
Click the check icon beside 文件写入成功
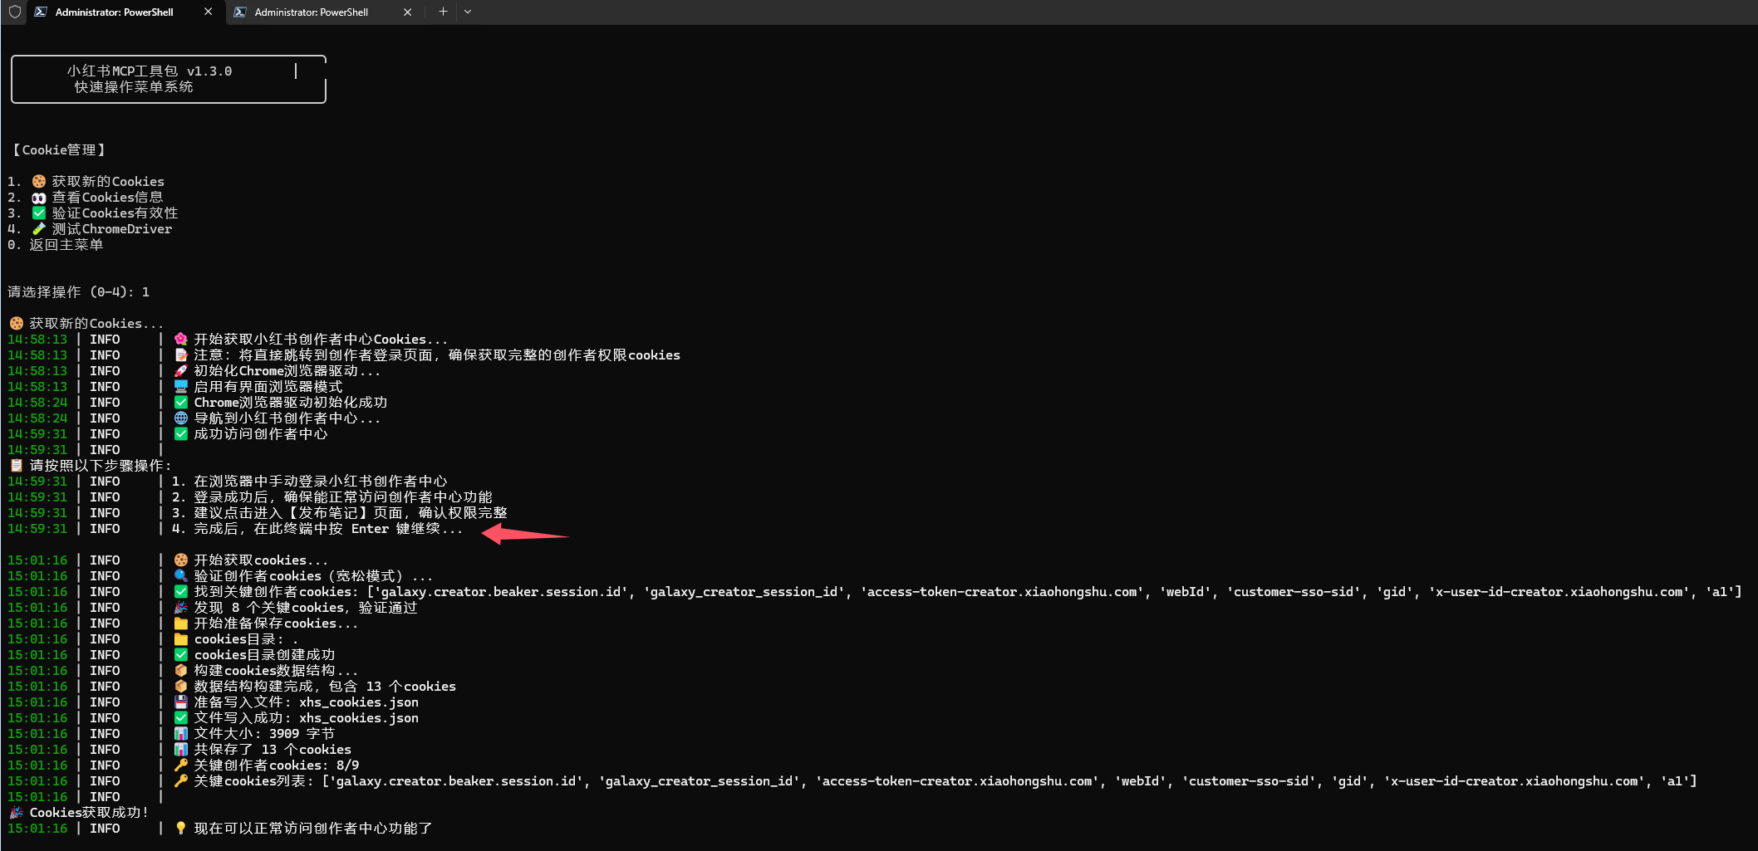tap(181, 717)
